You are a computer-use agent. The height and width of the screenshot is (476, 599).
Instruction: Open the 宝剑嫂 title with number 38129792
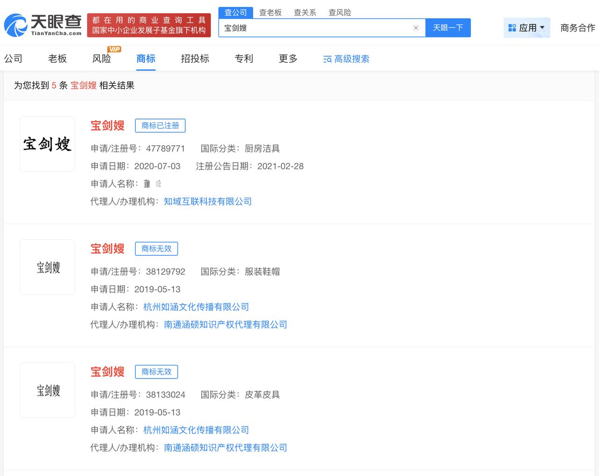(108, 249)
